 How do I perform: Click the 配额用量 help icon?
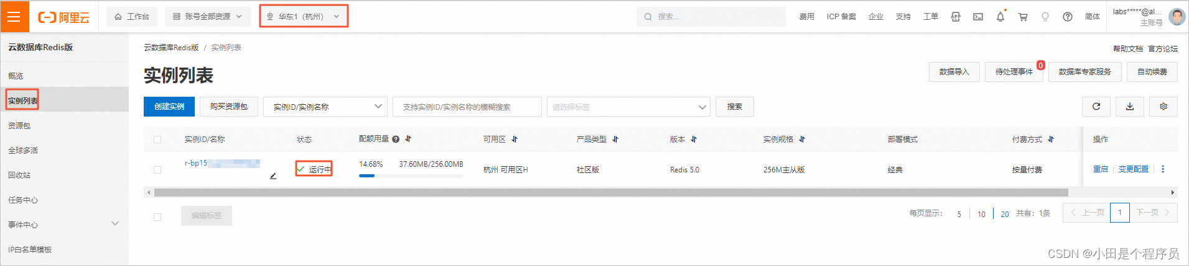[x=396, y=140]
